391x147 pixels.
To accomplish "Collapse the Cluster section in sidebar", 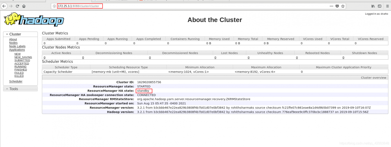I will (x=20, y=34).
